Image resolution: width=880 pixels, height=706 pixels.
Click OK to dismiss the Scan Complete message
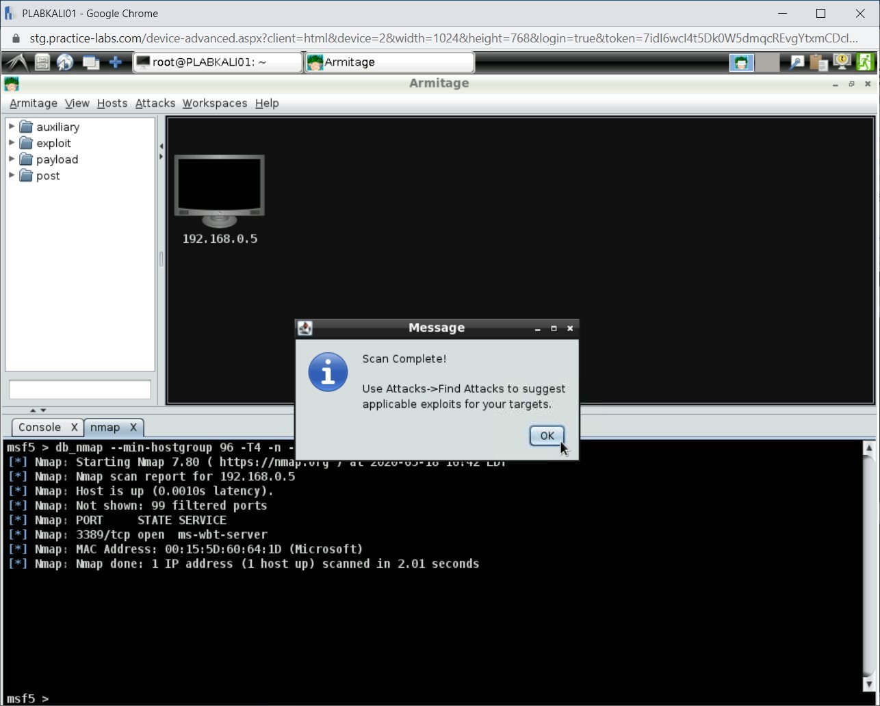pyautogui.click(x=546, y=436)
